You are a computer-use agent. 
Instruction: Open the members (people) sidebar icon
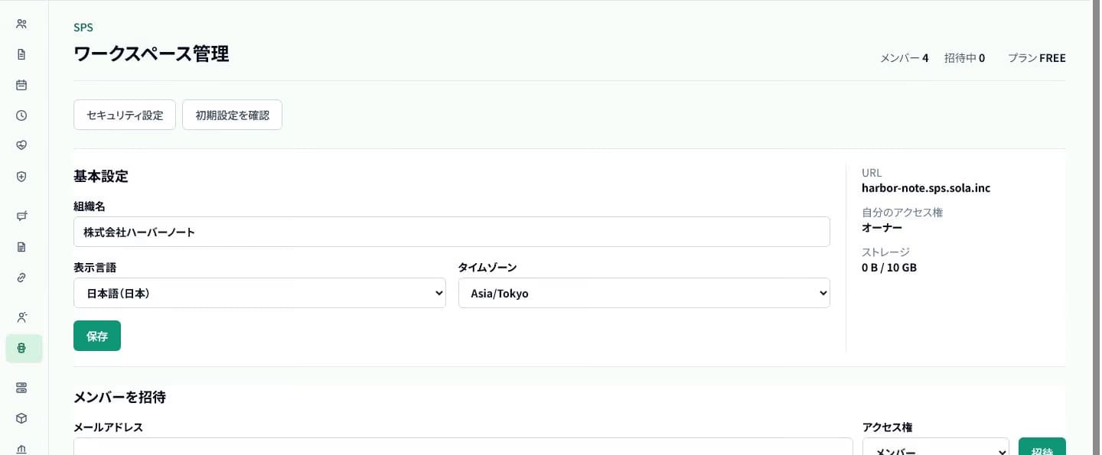point(21,24)
